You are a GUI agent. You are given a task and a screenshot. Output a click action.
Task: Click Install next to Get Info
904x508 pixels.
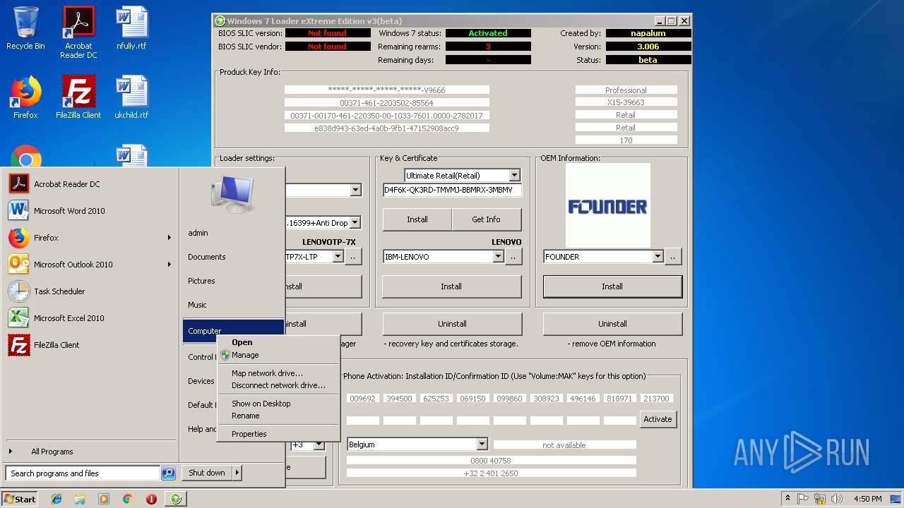pyautogui.click(x=417, y=219)
